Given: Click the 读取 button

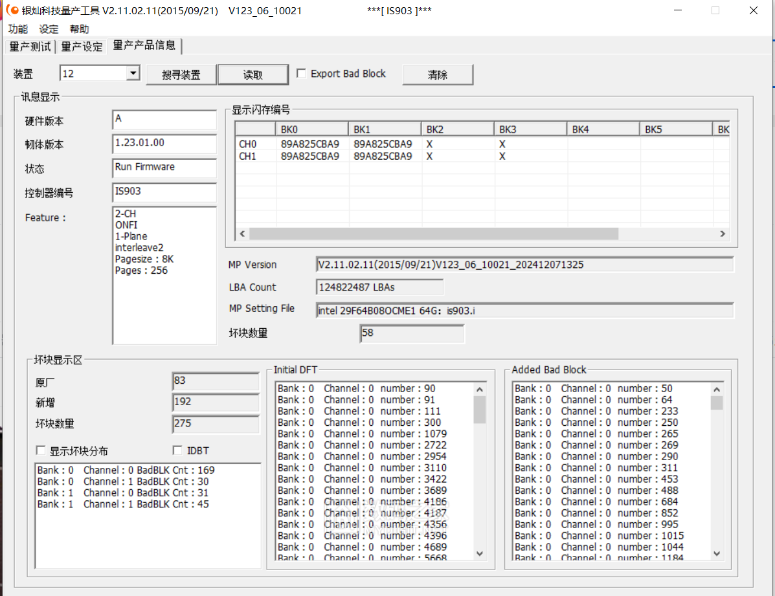Looking at the screenshot, I should 253,74.
